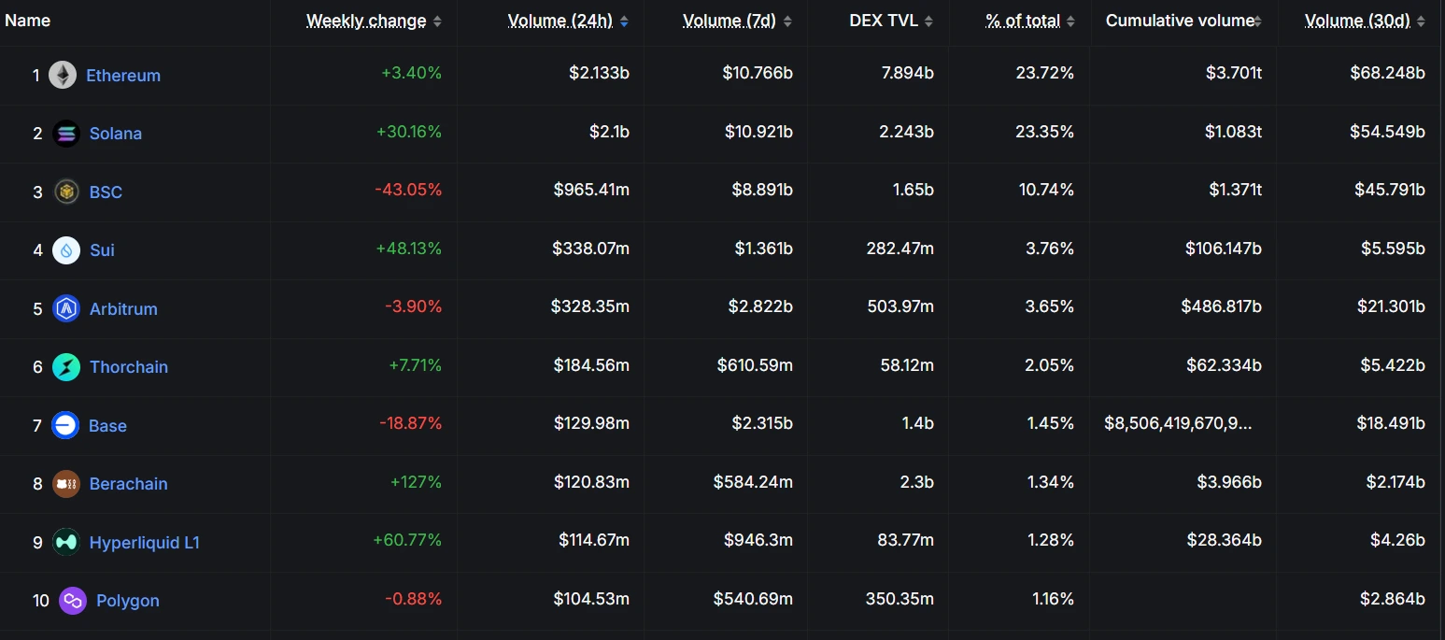Image resolution: width=1445 pixels, height=640 pixels.
Task: Open the BSC chain link
Action: click(106, 192)
